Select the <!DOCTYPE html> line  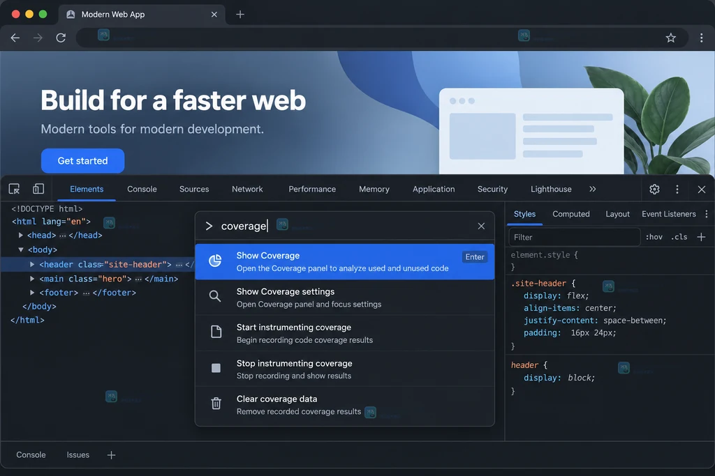47,209
